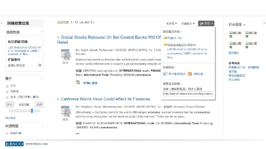Screen dimensions: 266x149
Task: Add 结果 (1-10) to folder
Action: tap(174, 38)
